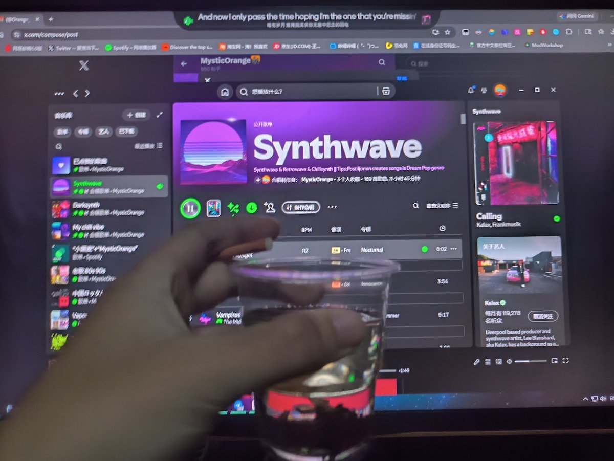Go back with the Spotify left arrow
Viewport: 614px width, 461px height.
click(x=76, y=94)
